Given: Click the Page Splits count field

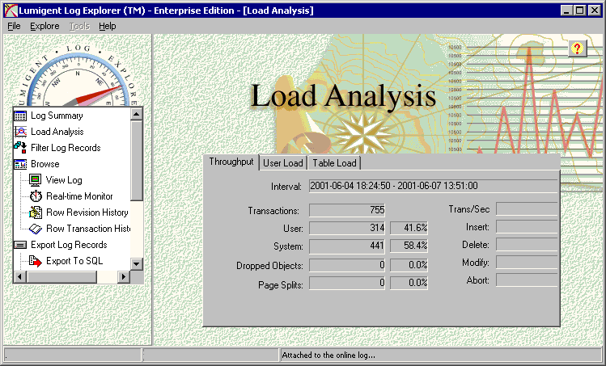Looking at the screenshot, I should (x=347, y=283).
